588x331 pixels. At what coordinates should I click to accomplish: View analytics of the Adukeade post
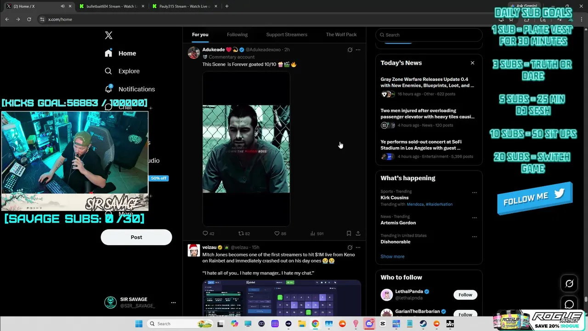(x=317, y=234)
